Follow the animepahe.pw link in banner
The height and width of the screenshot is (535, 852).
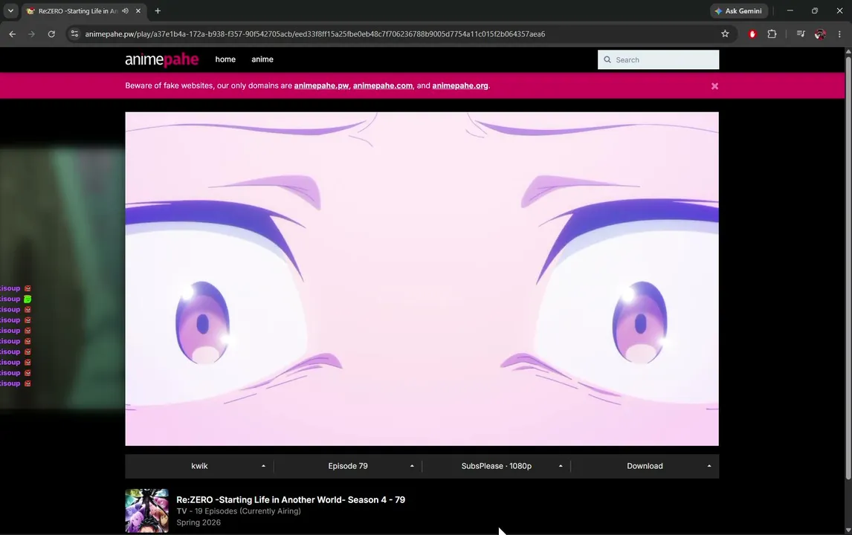[x=321, y=85]
